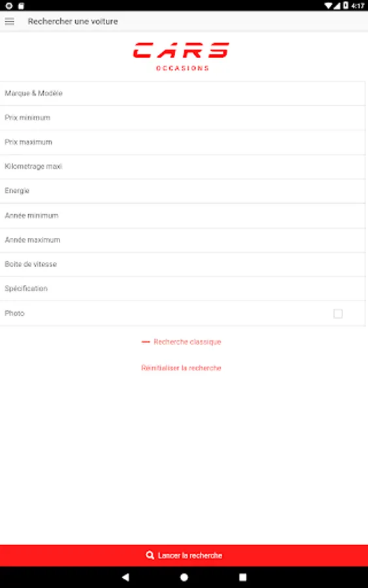Select the Prix maximum field

[182, 142]
